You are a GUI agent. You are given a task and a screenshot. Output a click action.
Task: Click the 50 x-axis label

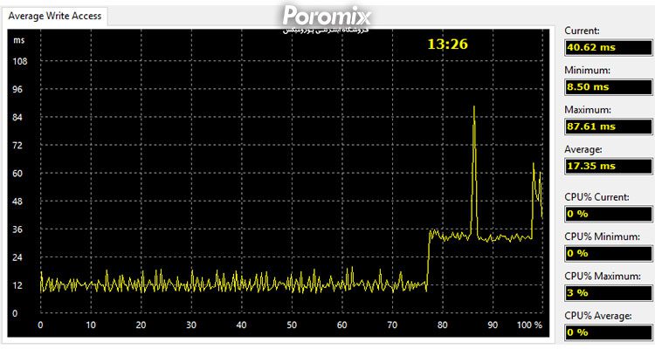tap(292, 325)
